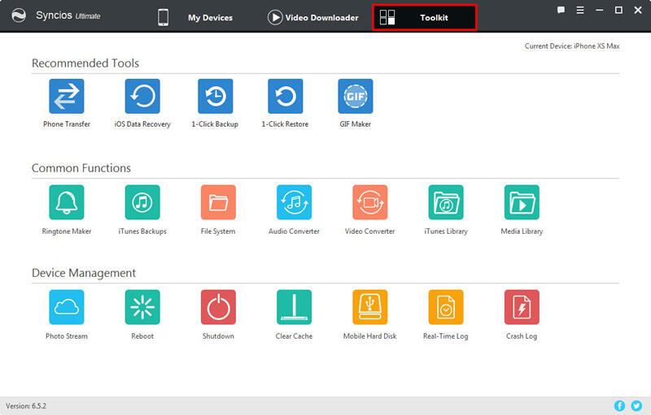The width and height of the screenshot is (651, 415).
Task: Open iTunes Backups
Action: tap(142, 202)
